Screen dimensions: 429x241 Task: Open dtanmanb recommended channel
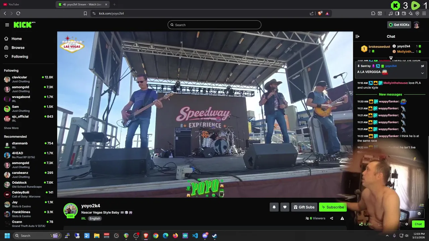[x=28, y=145]
